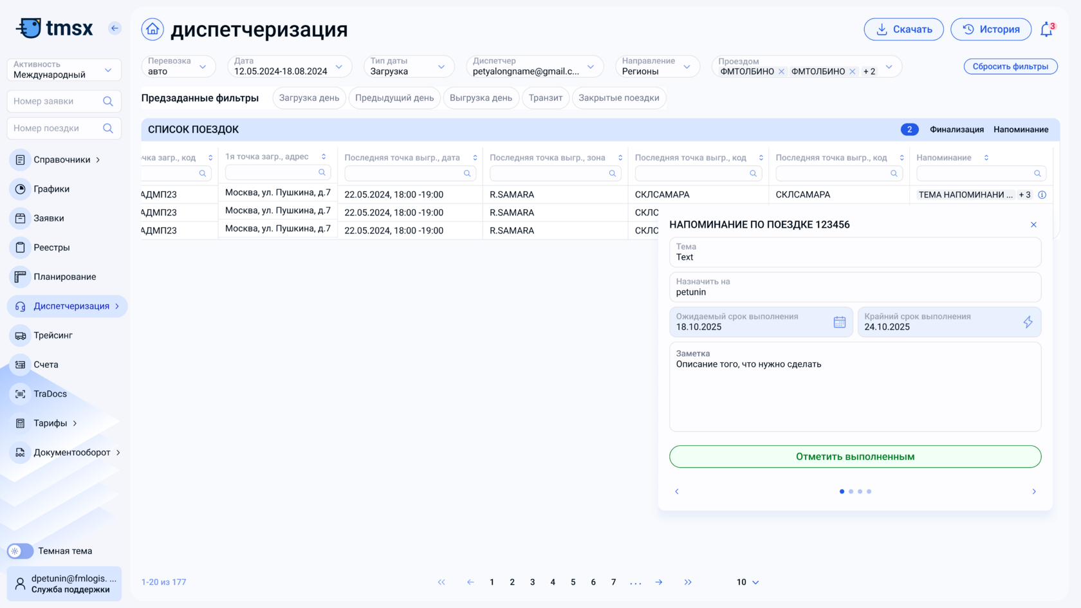Image resolution: width=1081 pixels, height=608 pixels.
Task: Select the second reminder carousel dot
Action: (851, 492)
